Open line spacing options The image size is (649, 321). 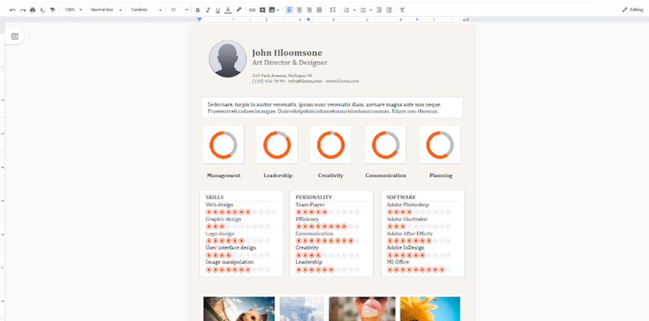[333, 10]
